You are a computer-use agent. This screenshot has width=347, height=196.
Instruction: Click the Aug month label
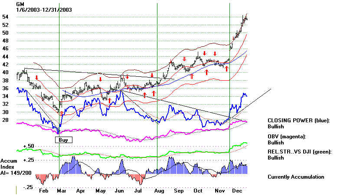pos(159,191)
